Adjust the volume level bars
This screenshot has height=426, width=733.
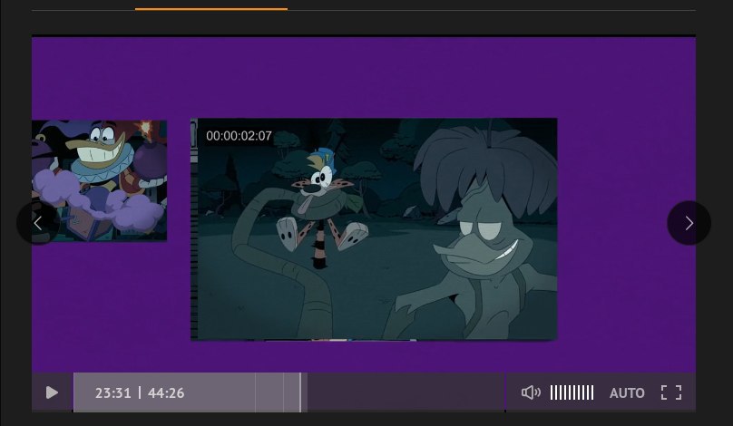pyautogui.click(x=572, y=392)
